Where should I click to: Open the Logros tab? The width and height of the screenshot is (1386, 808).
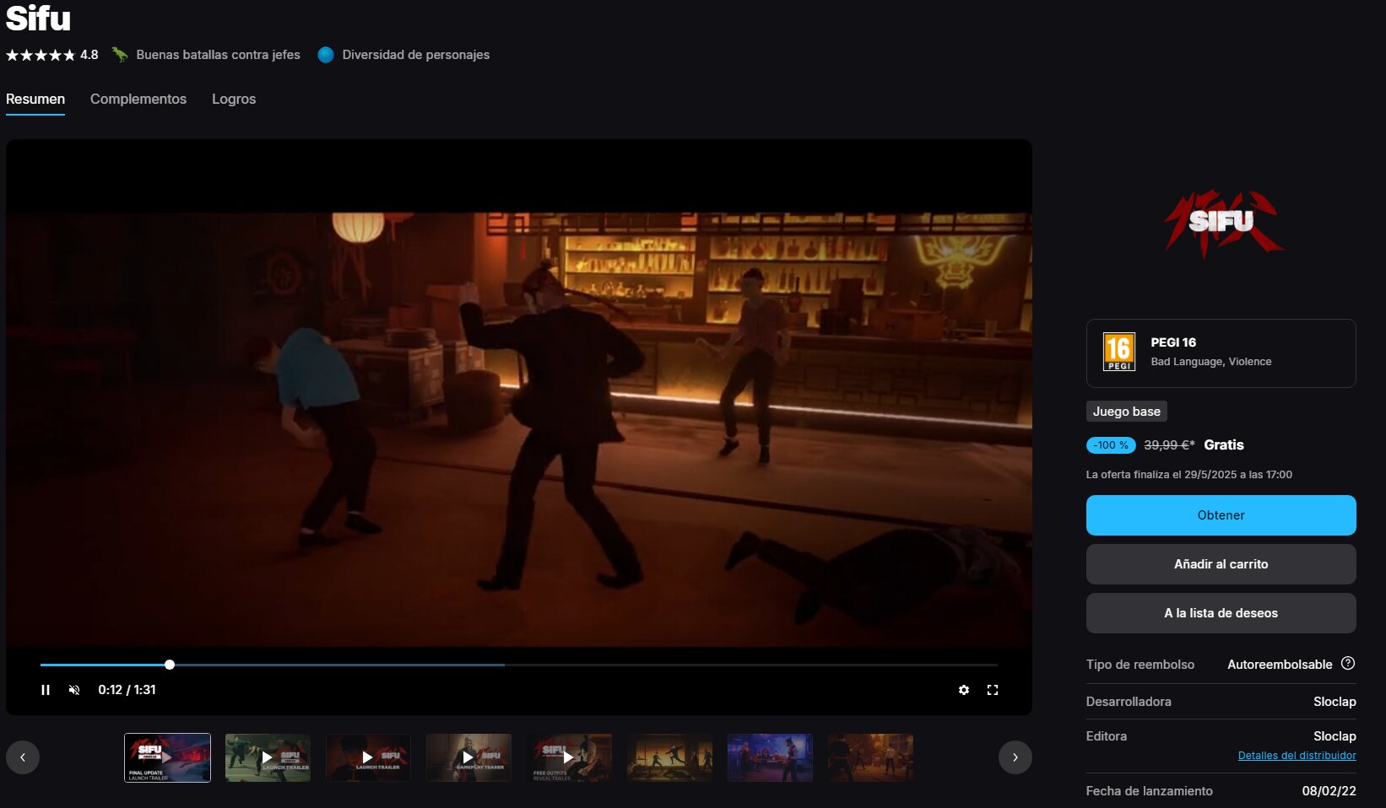(x=234, y=99)
